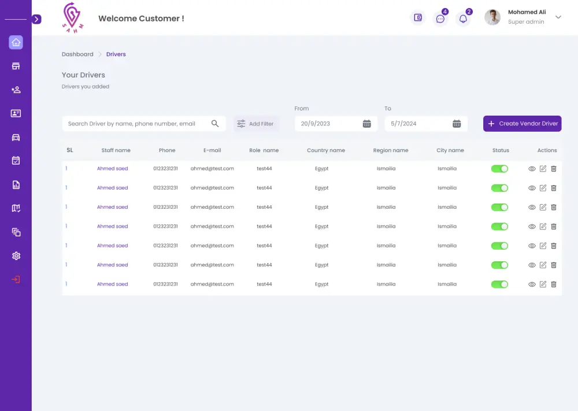
Task: Open the From date picker calendar
Action: [x=366, y=123]
